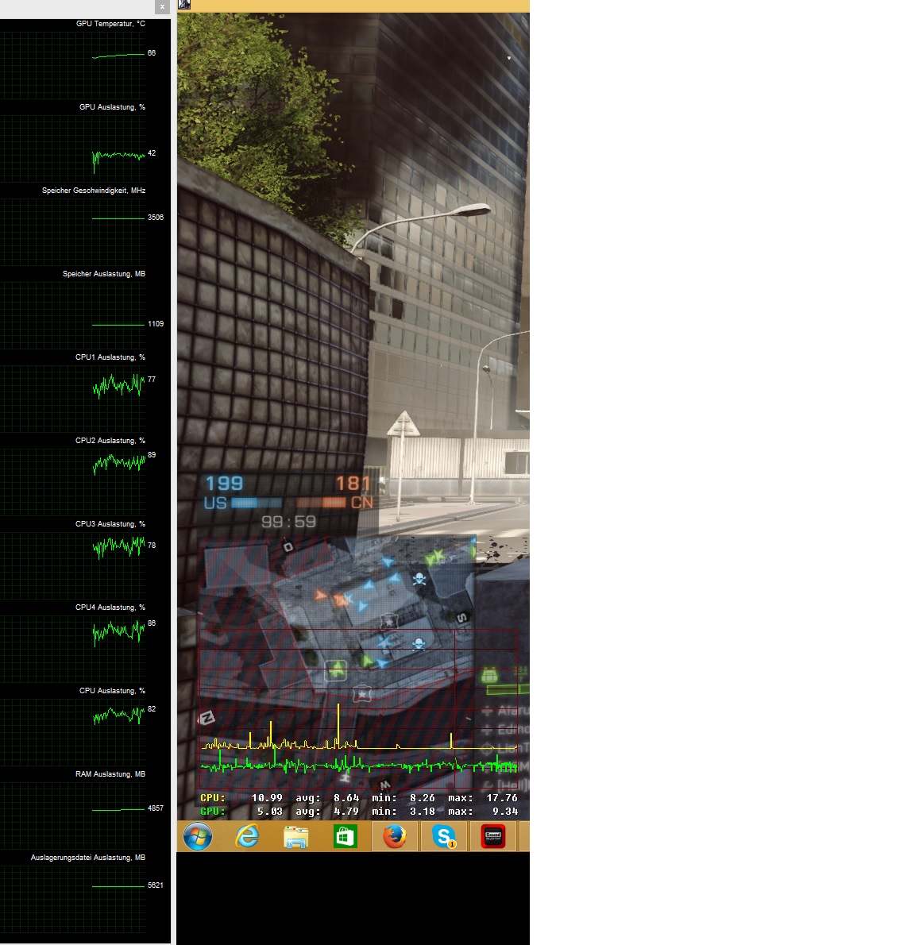Open the Windows Store taskbar icon
The height and width of the screenshot is (945, 915).
pyautogui.click(x=346, y=836)
